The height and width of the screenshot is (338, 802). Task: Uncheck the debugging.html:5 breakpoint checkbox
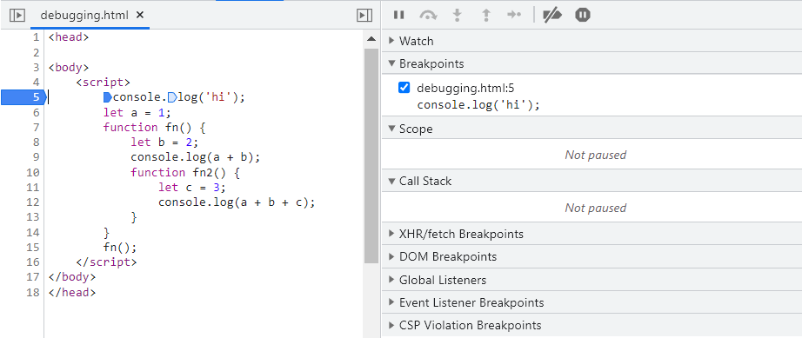(404, 88)
